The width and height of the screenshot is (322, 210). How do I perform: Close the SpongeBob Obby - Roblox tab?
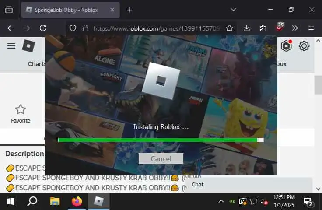[112, 10]
